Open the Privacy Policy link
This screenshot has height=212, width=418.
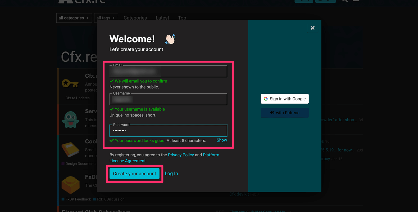coord(181,155)
